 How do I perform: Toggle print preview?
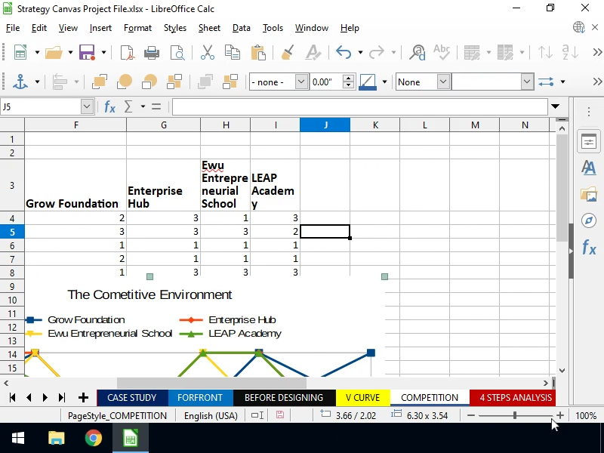point(177,52)
